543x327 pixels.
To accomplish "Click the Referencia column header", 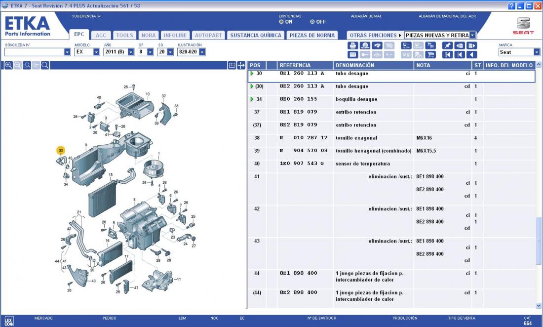I will pos(305,65).
